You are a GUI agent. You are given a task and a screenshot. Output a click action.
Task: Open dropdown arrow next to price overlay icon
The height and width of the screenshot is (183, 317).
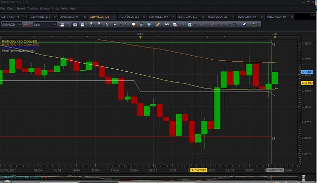195,25
